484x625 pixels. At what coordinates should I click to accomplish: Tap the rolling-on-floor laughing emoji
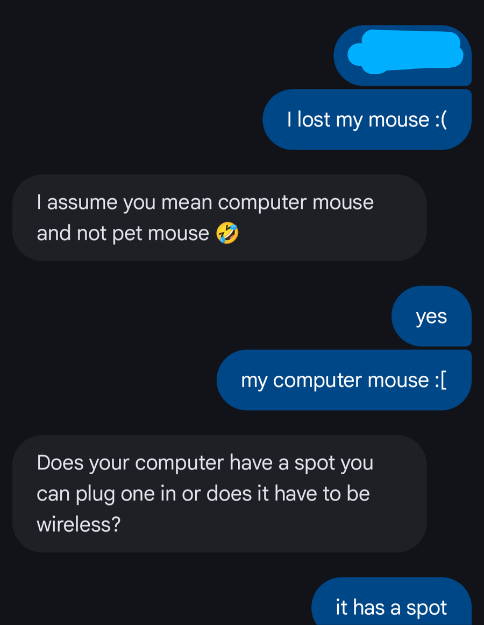point(227,233)
